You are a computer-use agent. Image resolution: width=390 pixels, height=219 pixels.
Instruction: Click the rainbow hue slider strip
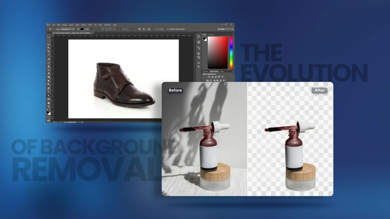coord(231,53)
